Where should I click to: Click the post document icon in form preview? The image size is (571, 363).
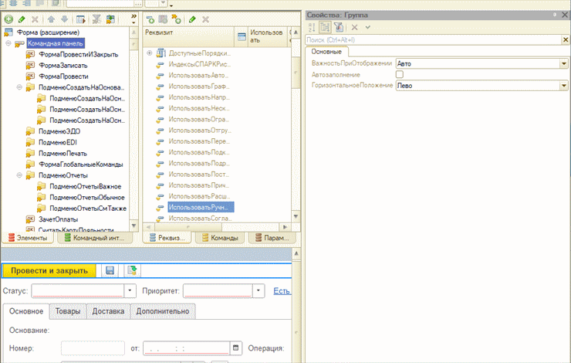(132, 270)
